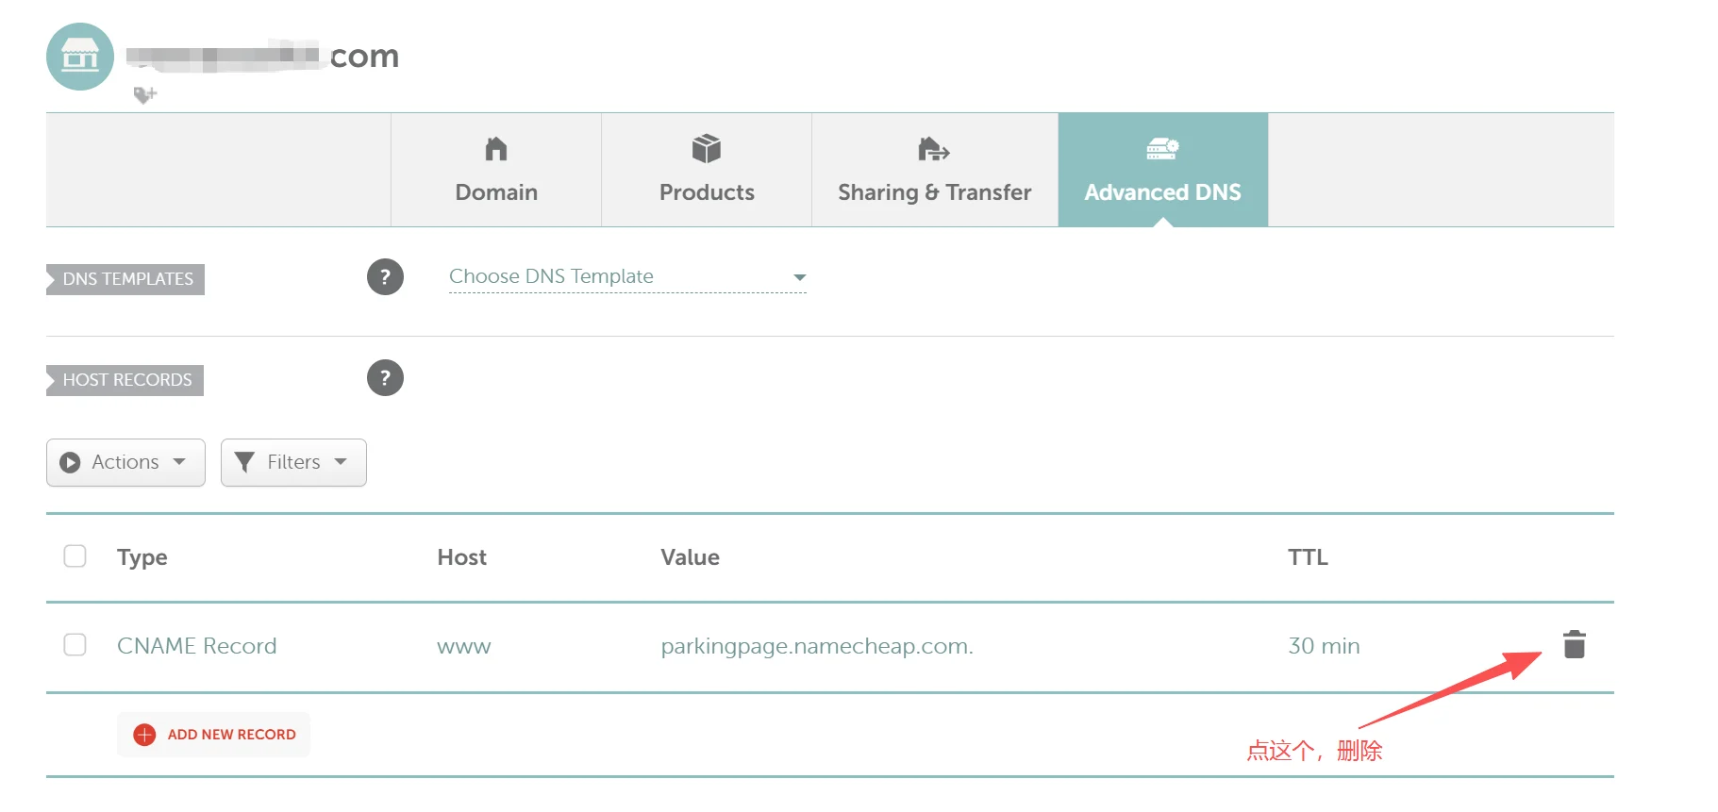The image size is (1718, 812).
Task: Open the Actions dropdown menu
Action: [125, 462]
